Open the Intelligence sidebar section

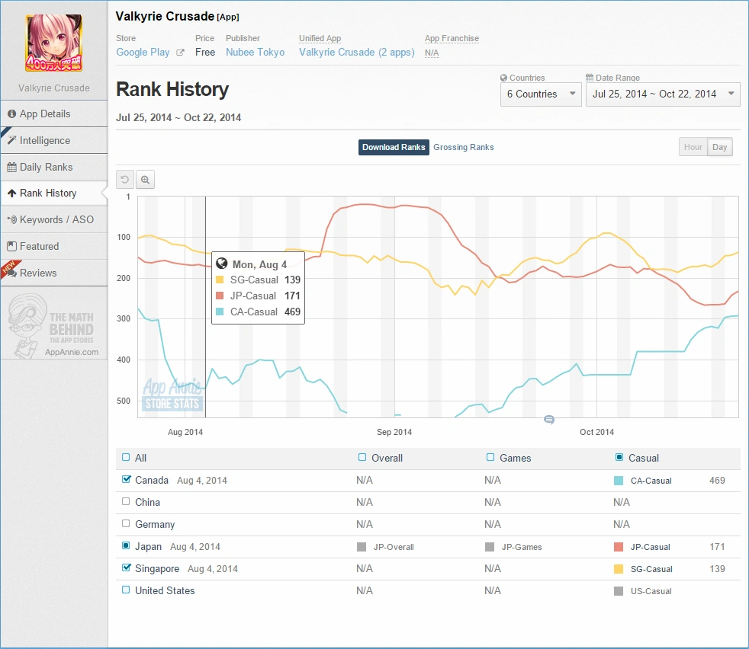pos(54,140)
